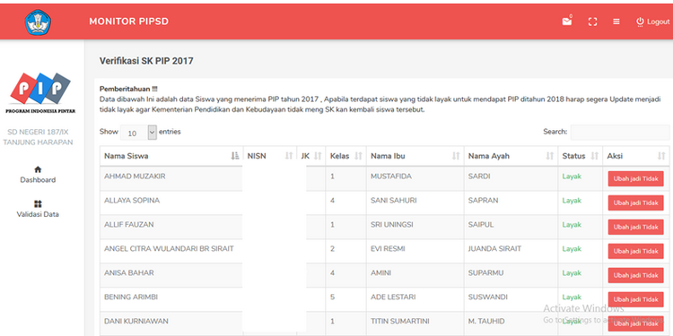Click Ubah jadi Tidak for DANI KURNIAWAN

[635, 323]
